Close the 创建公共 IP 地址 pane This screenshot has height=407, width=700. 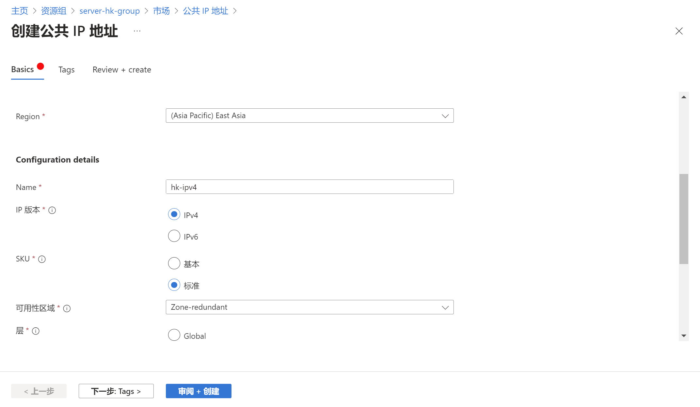[x=679, y=31]
